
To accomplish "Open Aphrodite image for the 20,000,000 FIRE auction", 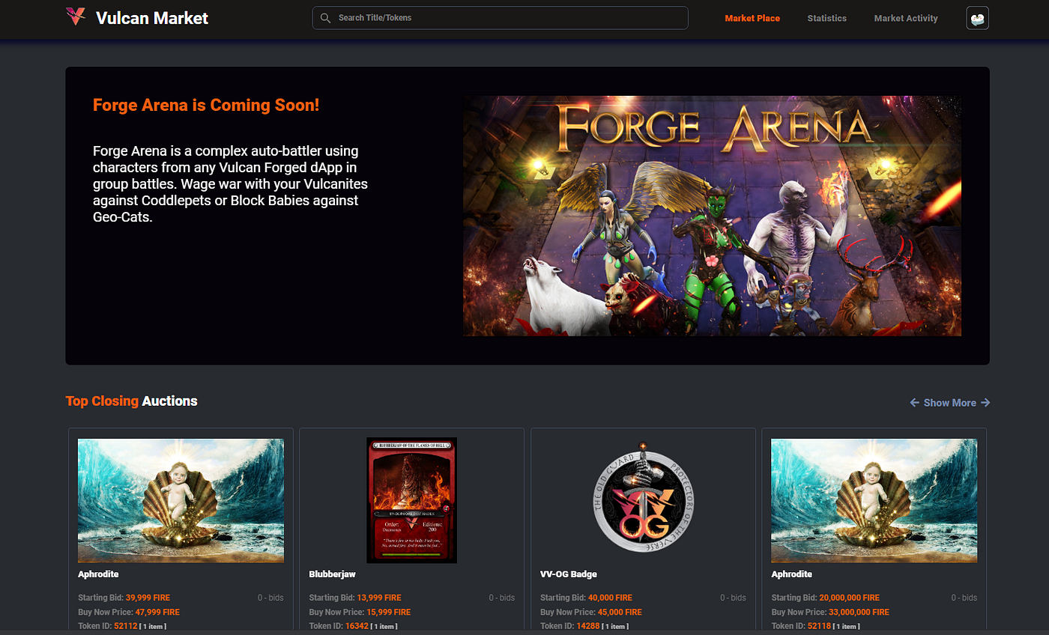I will [874, 500].
